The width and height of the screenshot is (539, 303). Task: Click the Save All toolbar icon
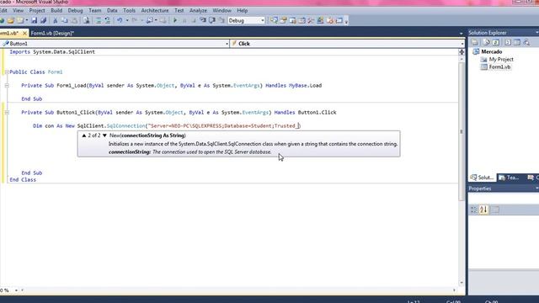(43, 20)
